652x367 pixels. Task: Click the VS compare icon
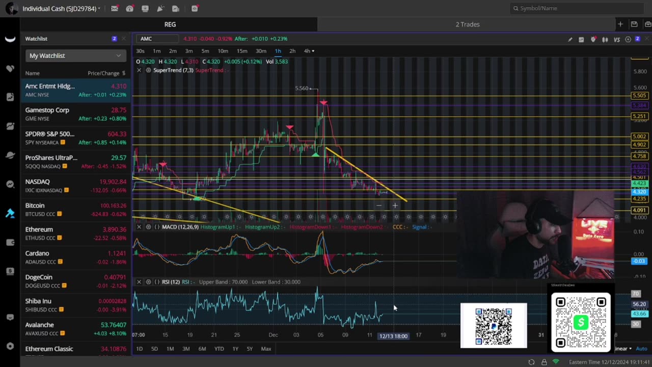coord(617,39)
